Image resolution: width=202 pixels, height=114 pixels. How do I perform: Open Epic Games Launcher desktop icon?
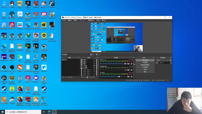point(36,69)
